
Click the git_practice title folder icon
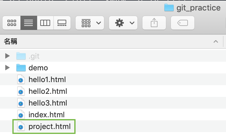click(x=169, y=8)
